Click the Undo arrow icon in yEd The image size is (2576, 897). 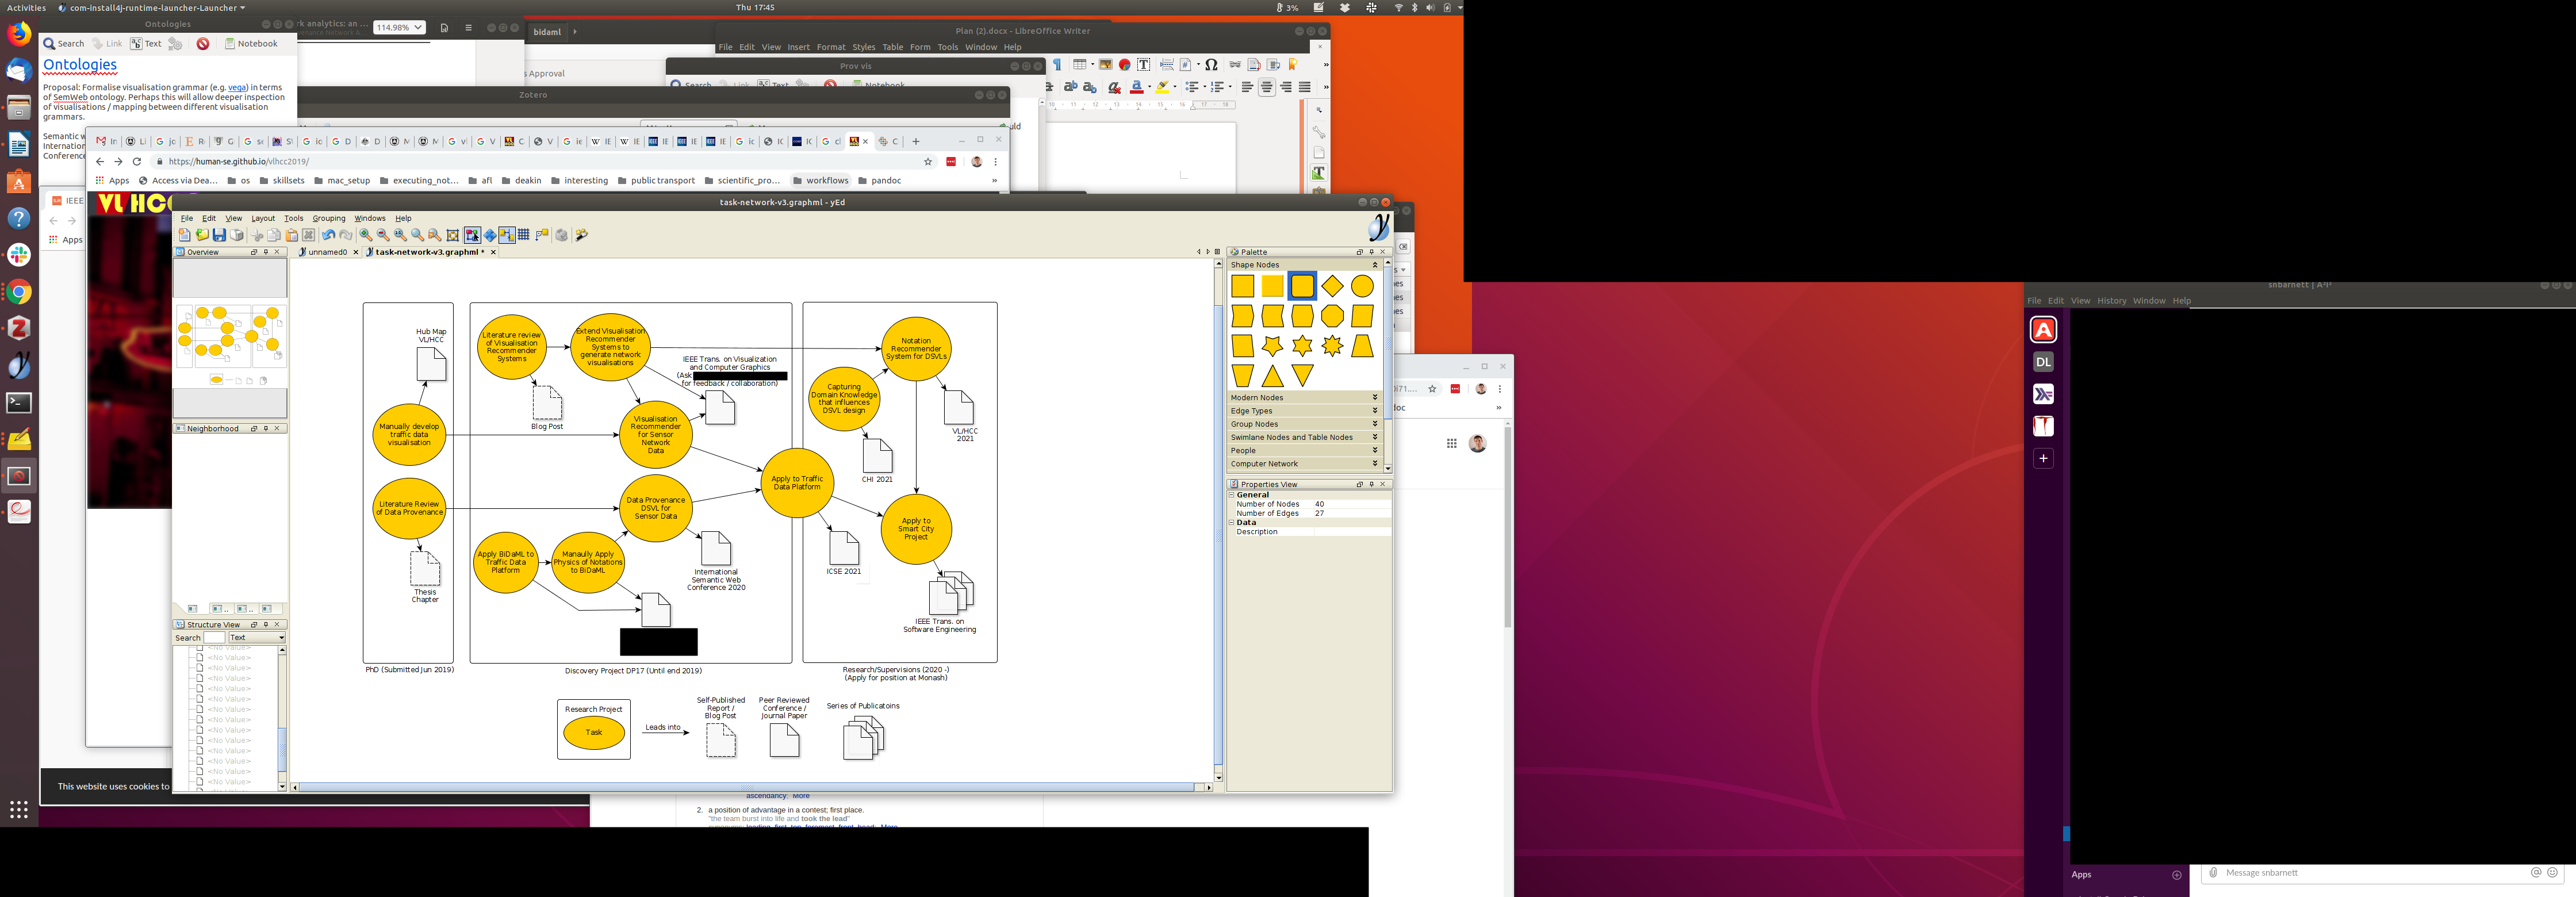[328, 235]
